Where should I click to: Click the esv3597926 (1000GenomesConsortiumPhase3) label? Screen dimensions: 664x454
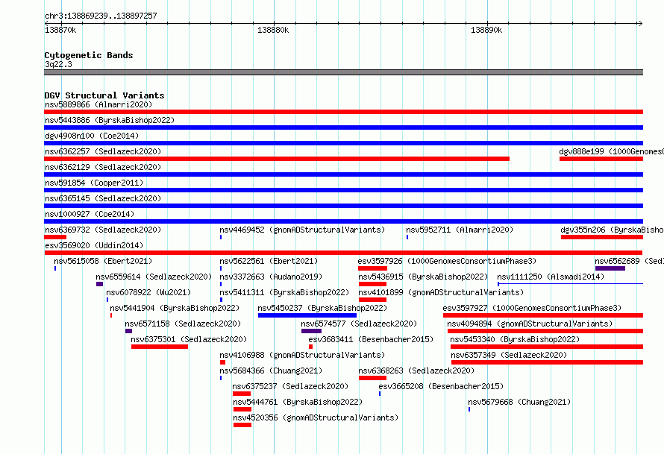coord(447,261)
